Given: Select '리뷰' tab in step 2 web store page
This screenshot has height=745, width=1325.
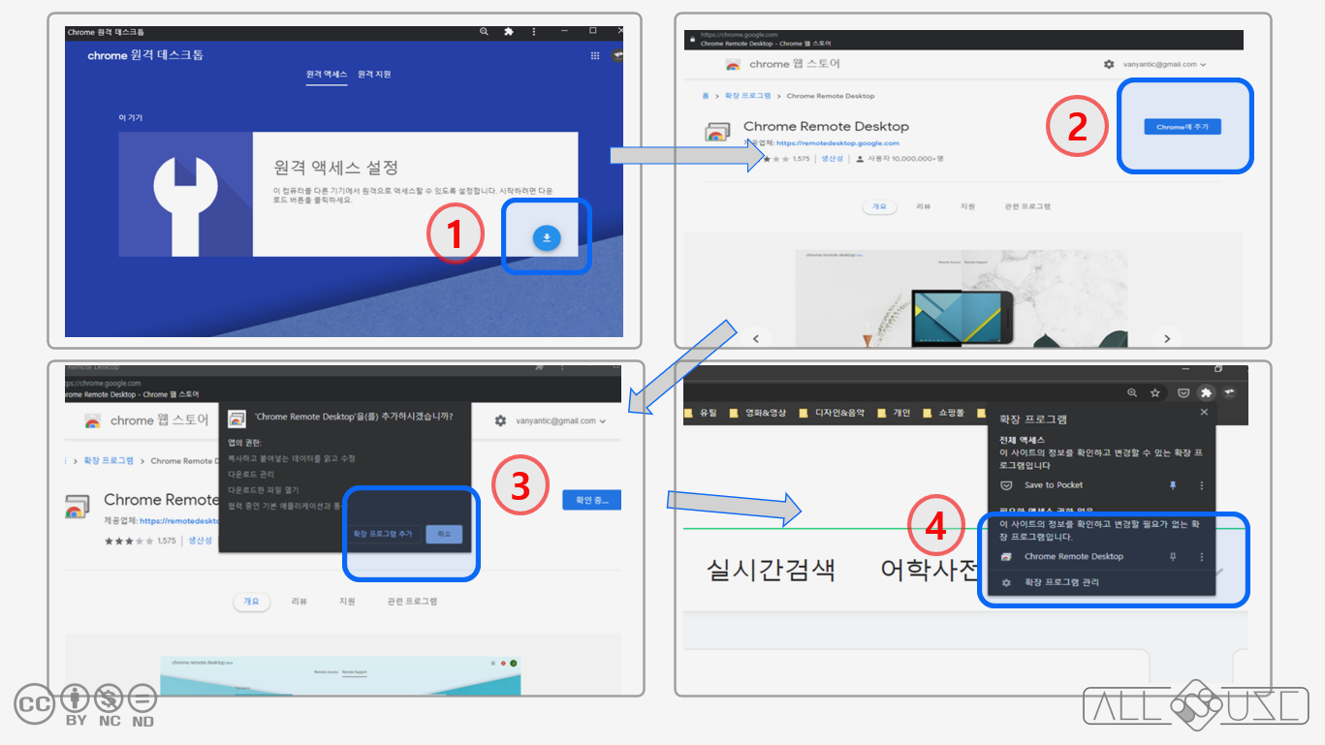Looking at the screenshot, I should click(x=924, y=206).
